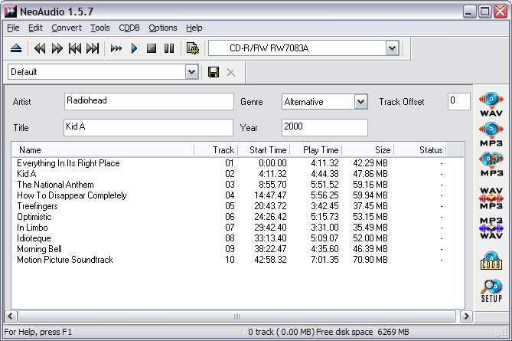Viewport: 512px width, 341px height.
Task: Click the rewind button
Action: [40, 49]
